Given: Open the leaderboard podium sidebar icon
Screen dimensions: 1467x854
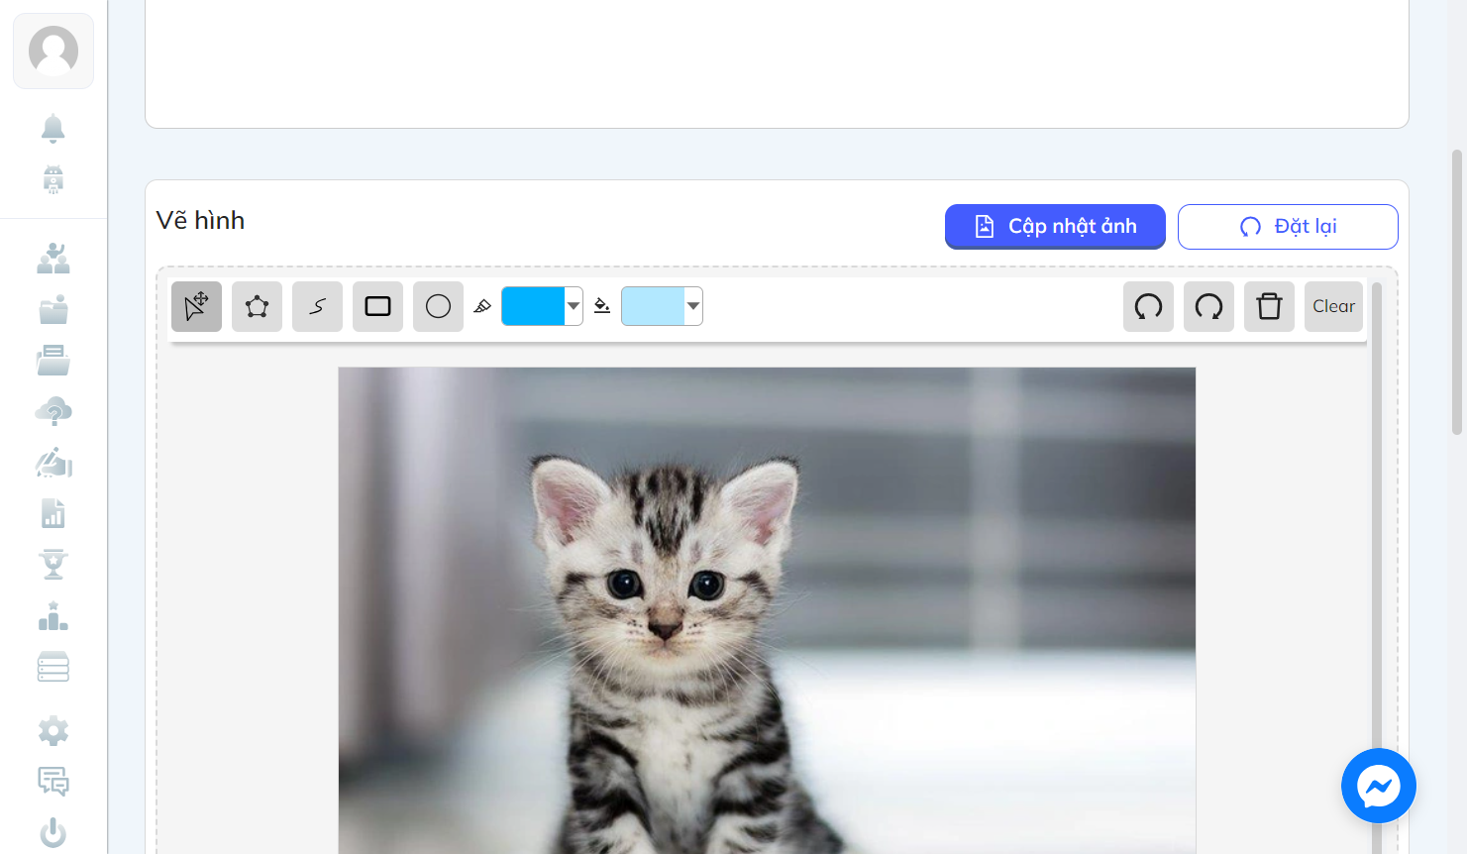Looking at the screenshot, I should 53,616.
